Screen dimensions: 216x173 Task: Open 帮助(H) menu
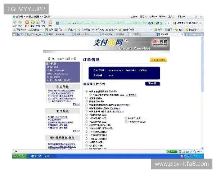(x=181, y=17)
